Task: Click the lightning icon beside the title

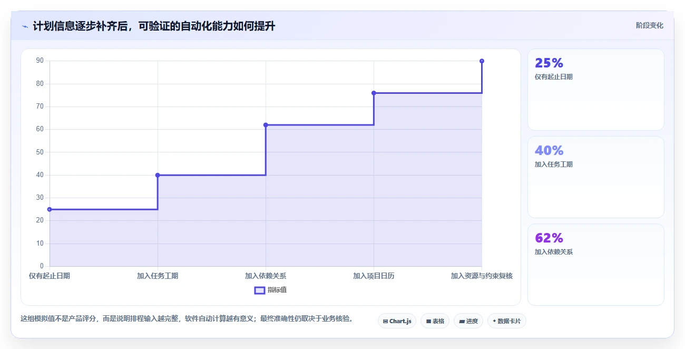Action: [25, 26]
